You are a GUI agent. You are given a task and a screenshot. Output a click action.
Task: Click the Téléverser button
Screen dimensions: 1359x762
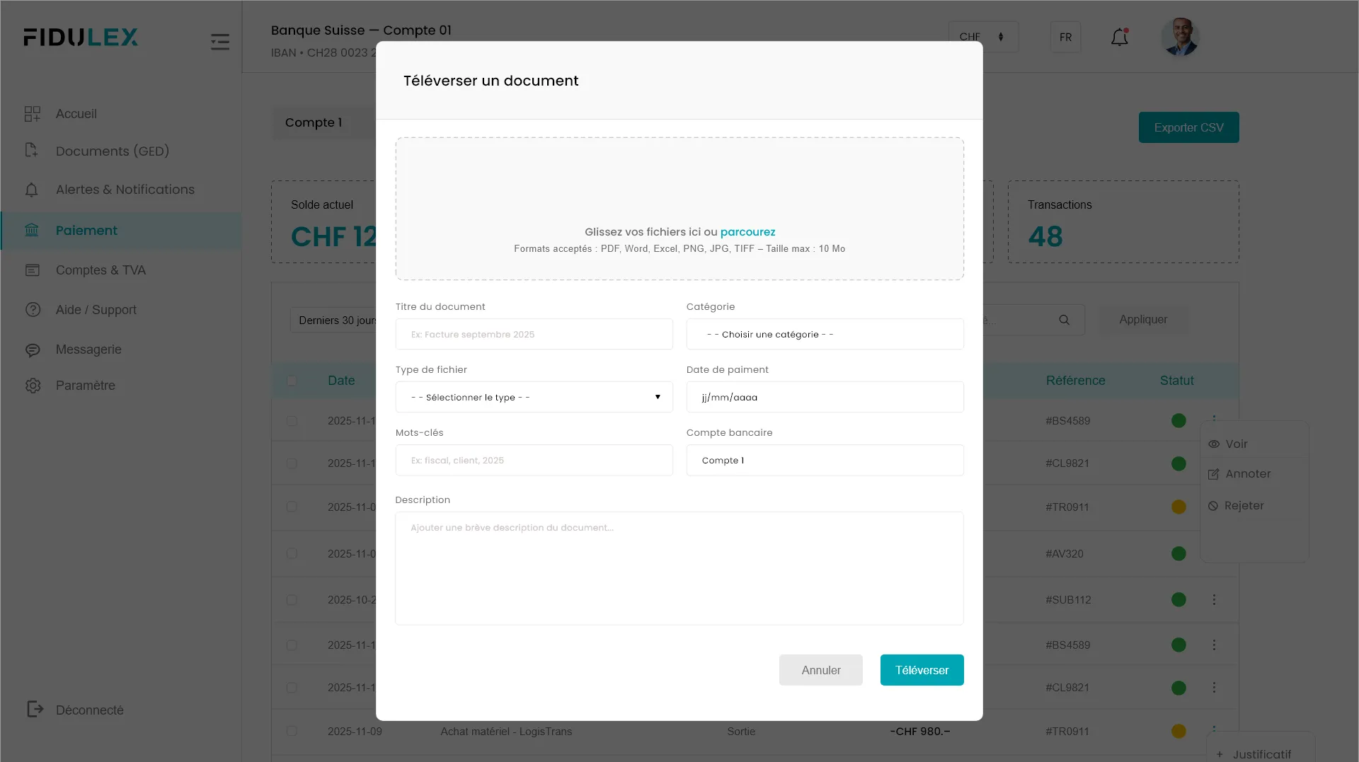(x=922, y=670)
